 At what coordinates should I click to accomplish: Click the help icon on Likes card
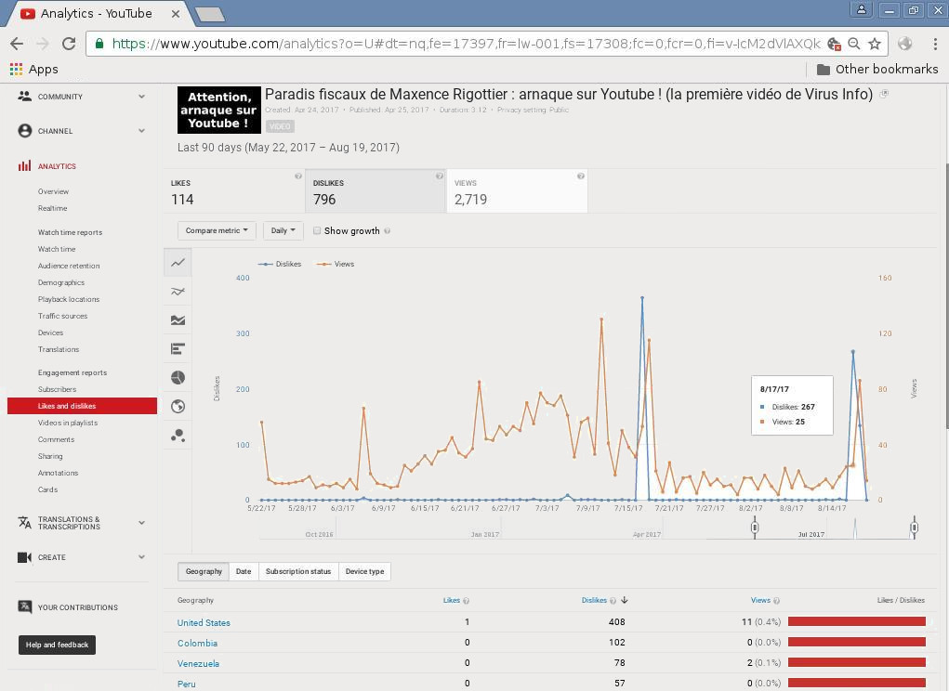point(297,176)
